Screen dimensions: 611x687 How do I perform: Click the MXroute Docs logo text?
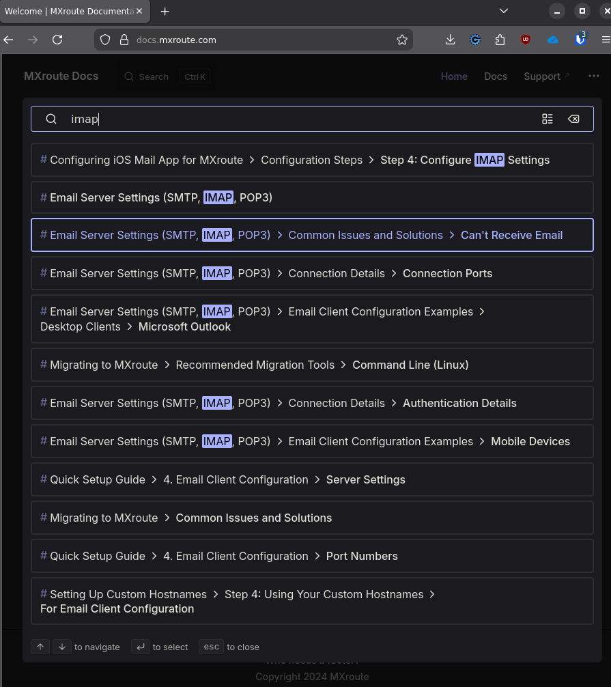tap(61, 76)
